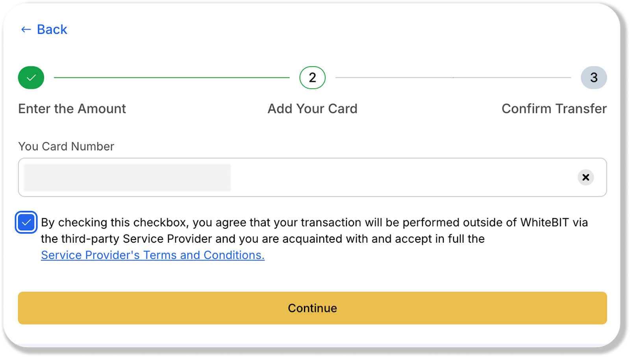Click the "Enter the Amount" step label
Viewport: 630px width, 357px height.
[72, 109]
